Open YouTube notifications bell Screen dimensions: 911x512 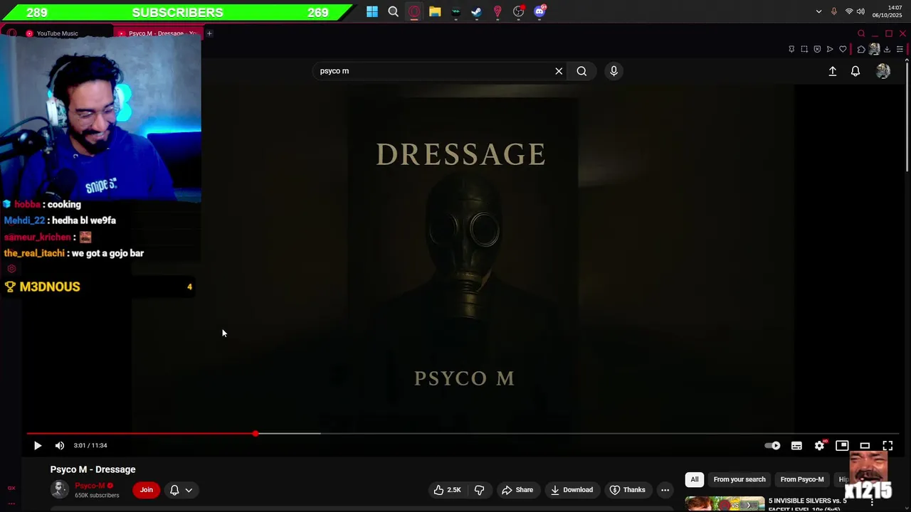pos(855,71)
